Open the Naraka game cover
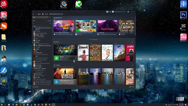Screen dimensions: 188x106 click(x=83, y=53)
